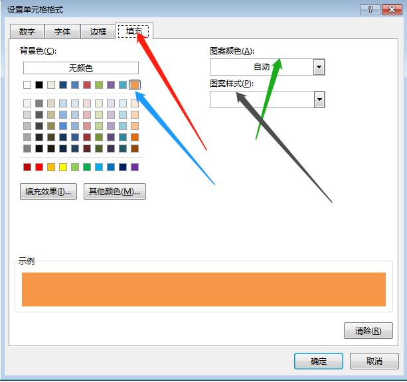
Task: Choose dark navy in standard colors row
Action: [123, 167]
